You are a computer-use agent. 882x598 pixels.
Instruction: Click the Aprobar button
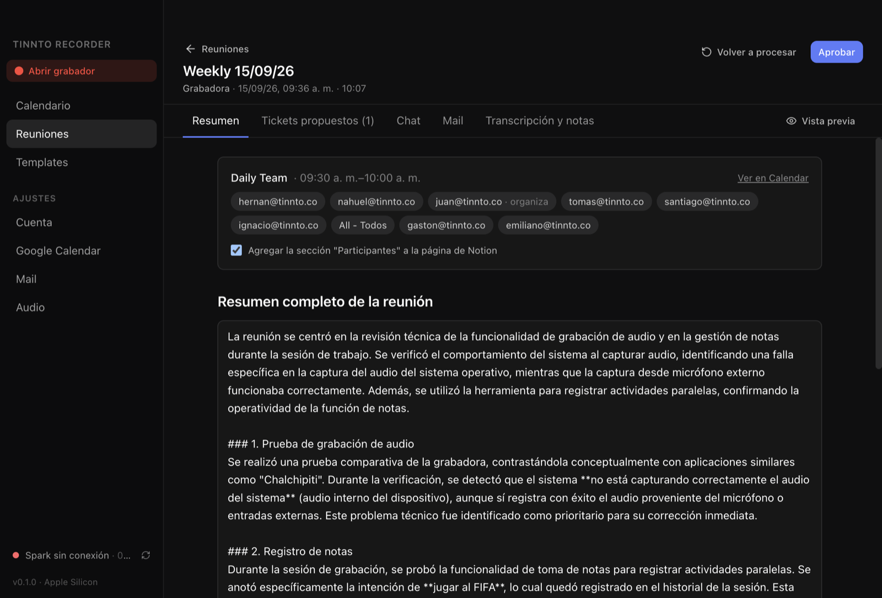(x=836, y=52)
